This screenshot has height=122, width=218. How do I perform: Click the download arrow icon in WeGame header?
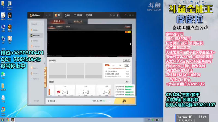(114, 15)
